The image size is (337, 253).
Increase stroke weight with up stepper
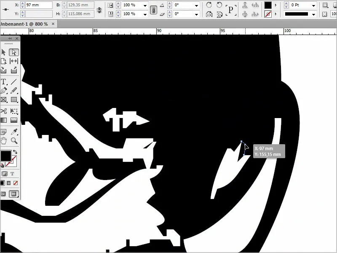(286, 3)
